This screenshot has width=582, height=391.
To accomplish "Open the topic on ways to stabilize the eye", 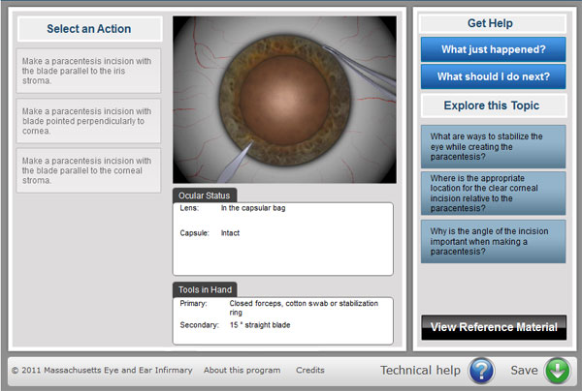I will tap(494, 147).
